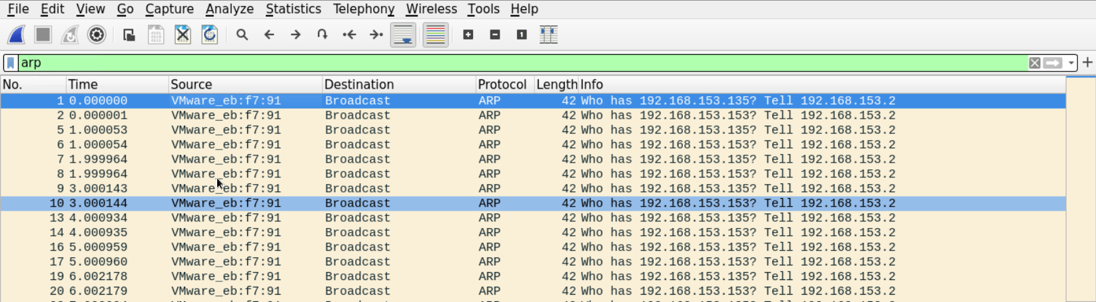Add a new filter button with plus

click(x=1087, y=62)
